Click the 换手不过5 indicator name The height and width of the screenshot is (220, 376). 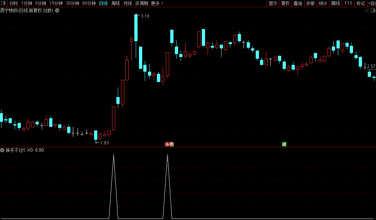point(15,150)
